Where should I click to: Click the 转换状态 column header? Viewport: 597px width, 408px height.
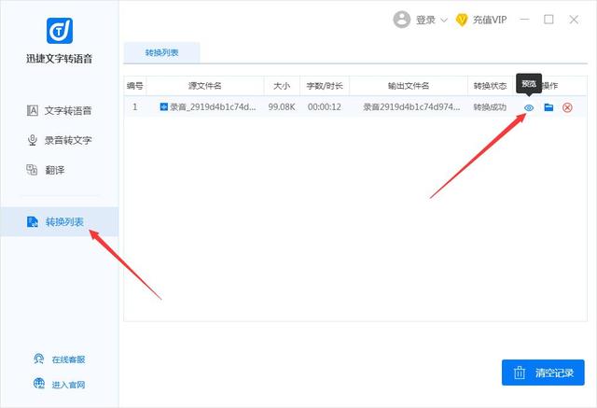click(x=490, y=86)
